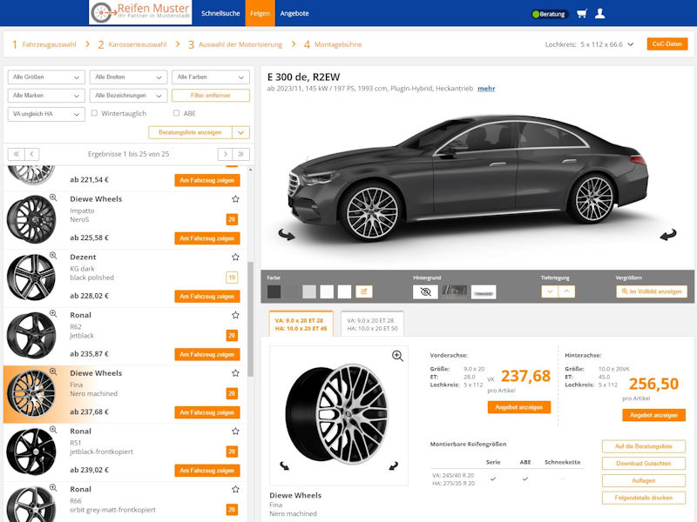Open the user account icon

(x=599, y=14)
